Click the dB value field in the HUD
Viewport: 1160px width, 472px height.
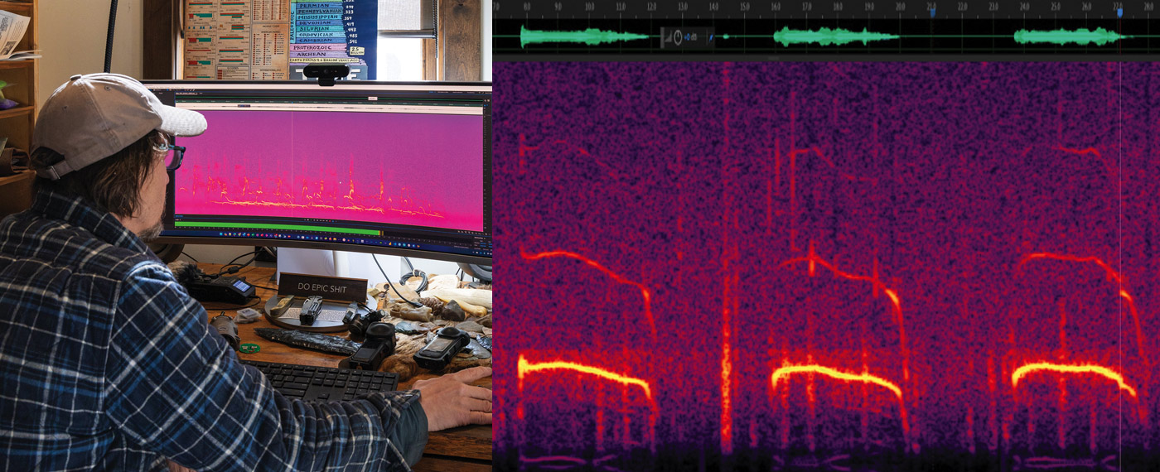690,37
